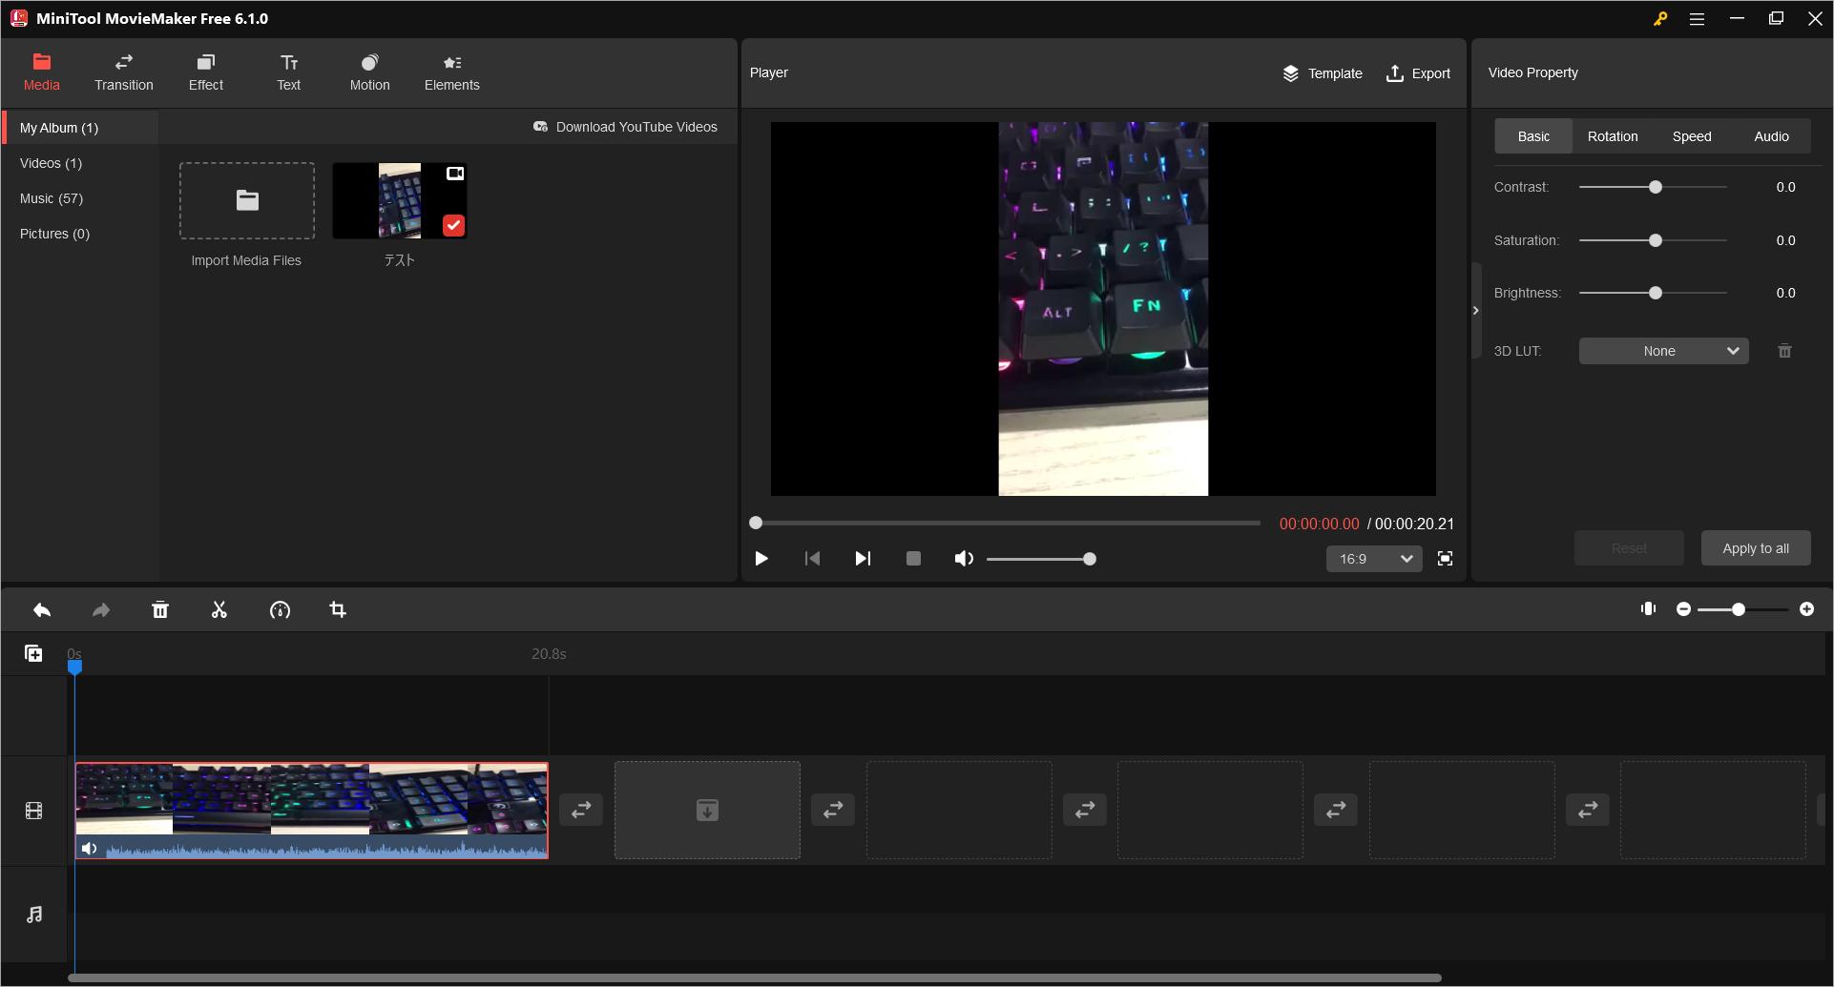Switch to the Audio property tab
The image size is (1834, 987).
coord(1771,136)
